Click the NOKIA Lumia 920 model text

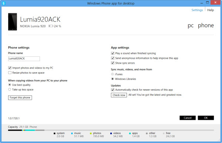pos(33,26)
